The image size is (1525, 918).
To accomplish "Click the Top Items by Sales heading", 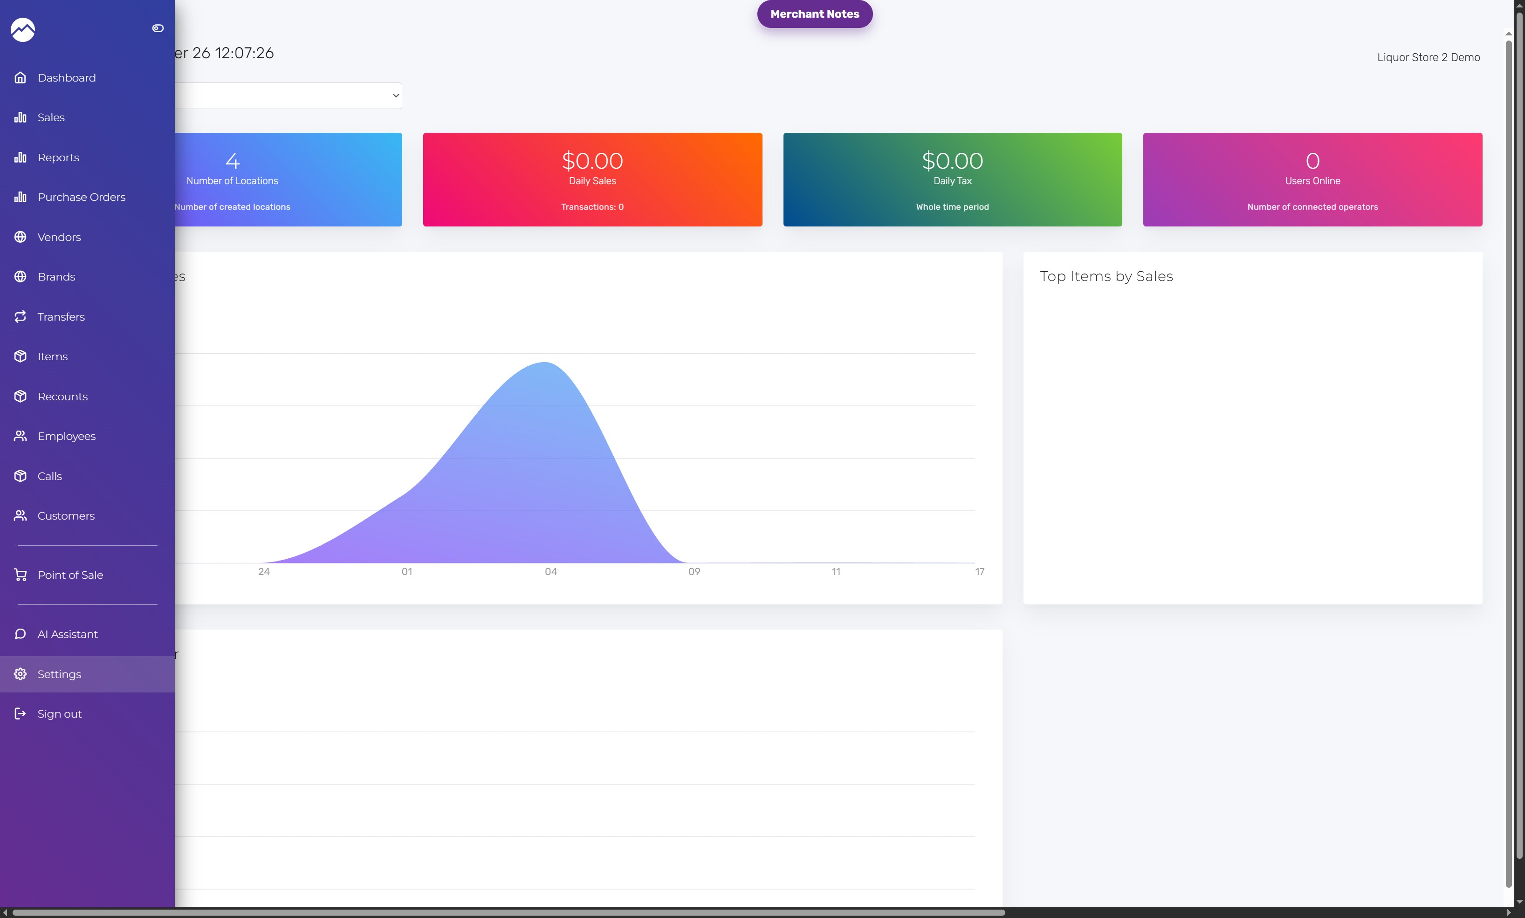I will coord(1106,276).
